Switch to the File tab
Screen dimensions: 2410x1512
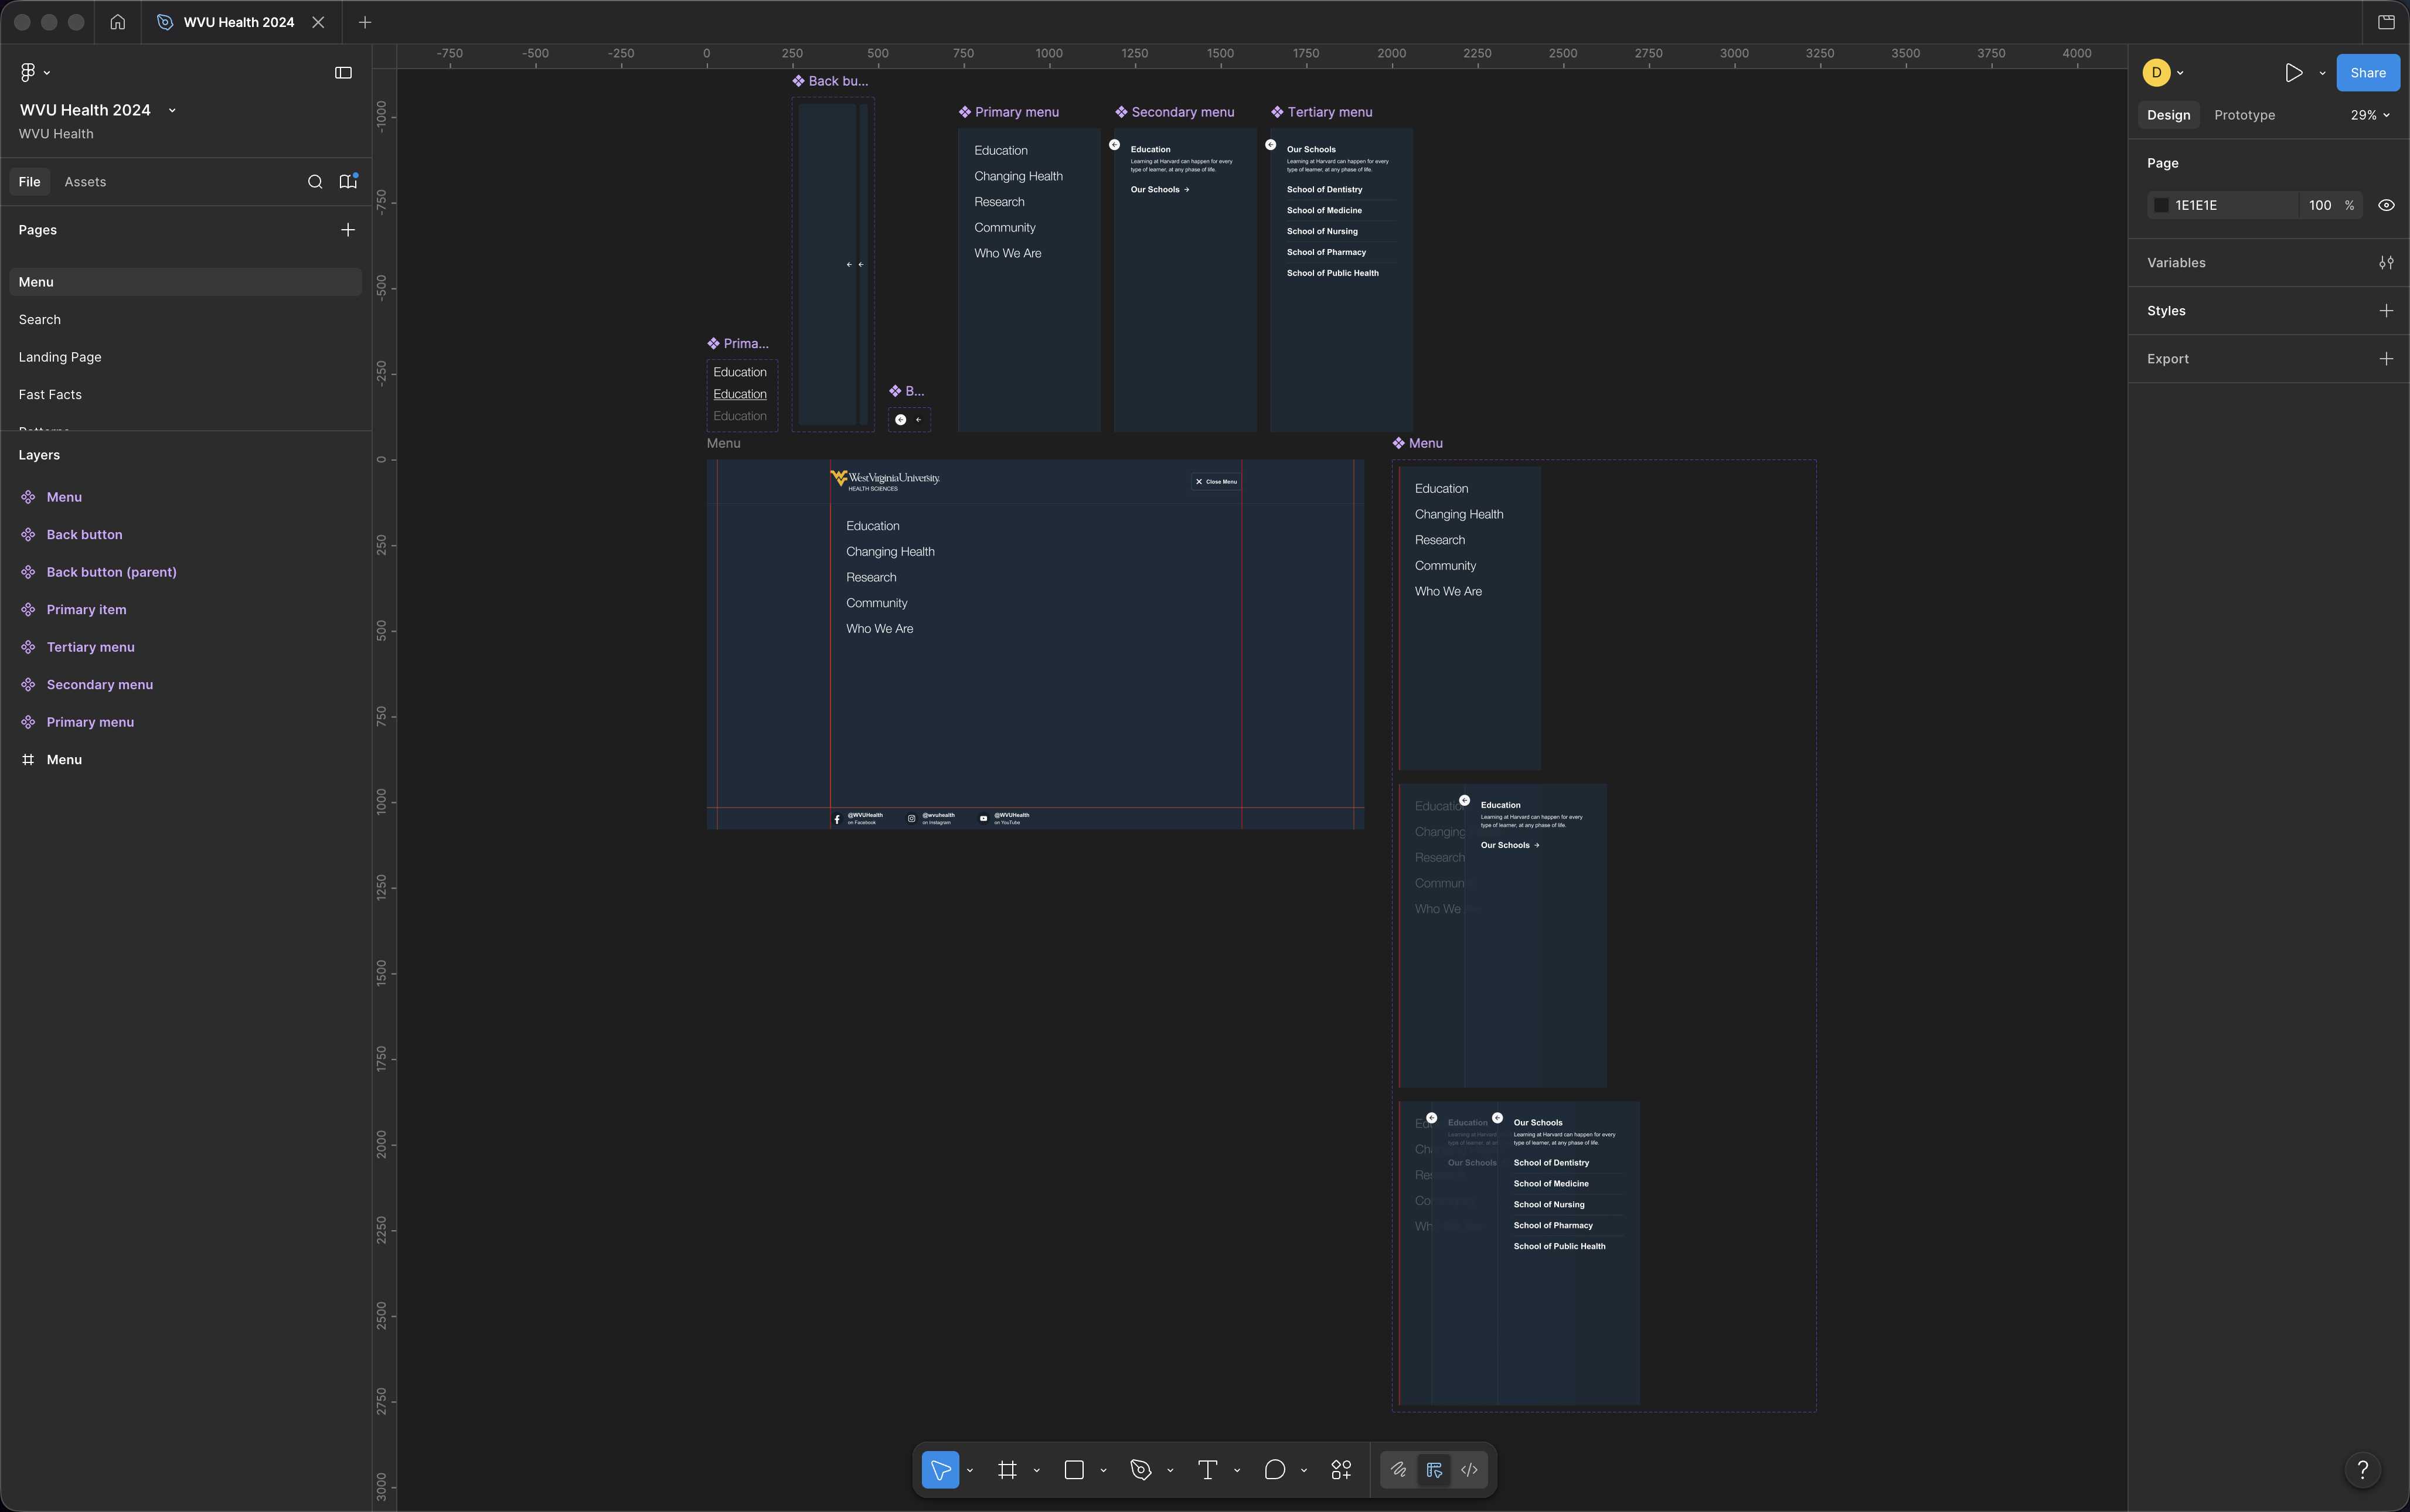click(30, 182)
